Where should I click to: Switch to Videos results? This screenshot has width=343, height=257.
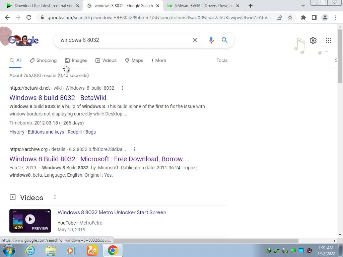click(106, 61)
